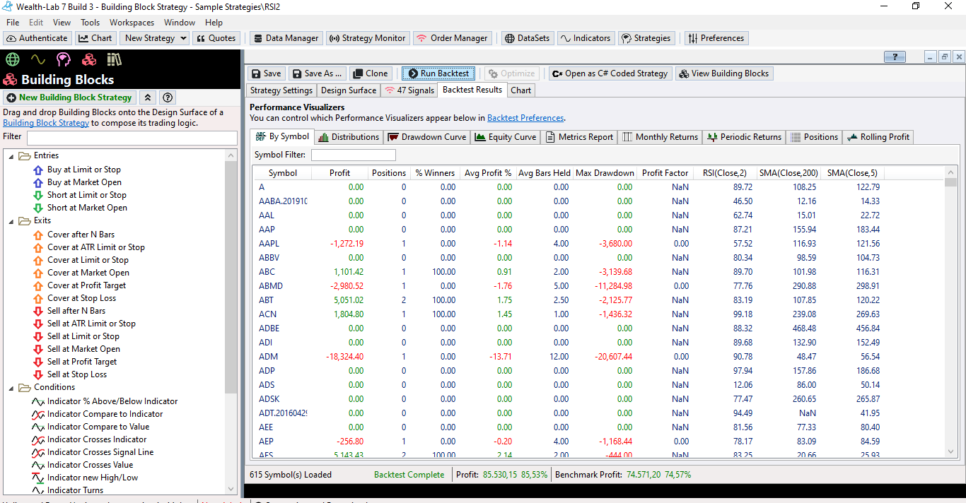The image size is (966, 503).
Task: Select the Rolling Profit tab
Action: coord(878,137)
